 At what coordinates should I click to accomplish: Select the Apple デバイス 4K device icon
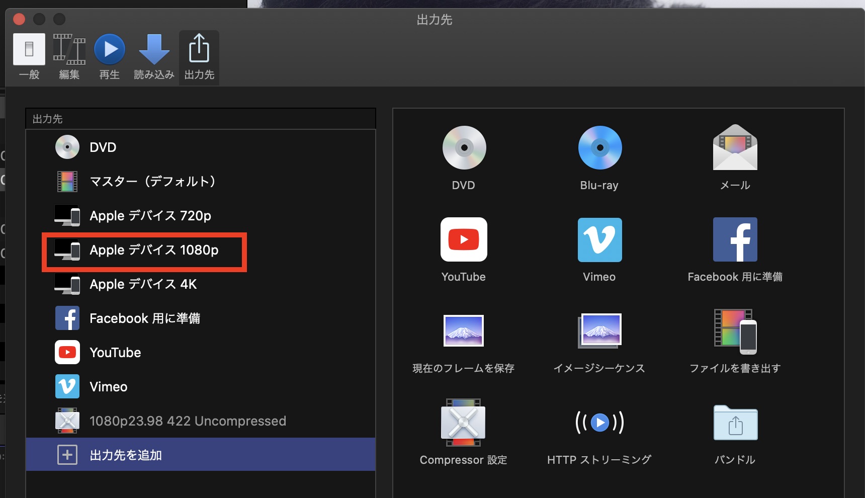[x=67, y=284]
